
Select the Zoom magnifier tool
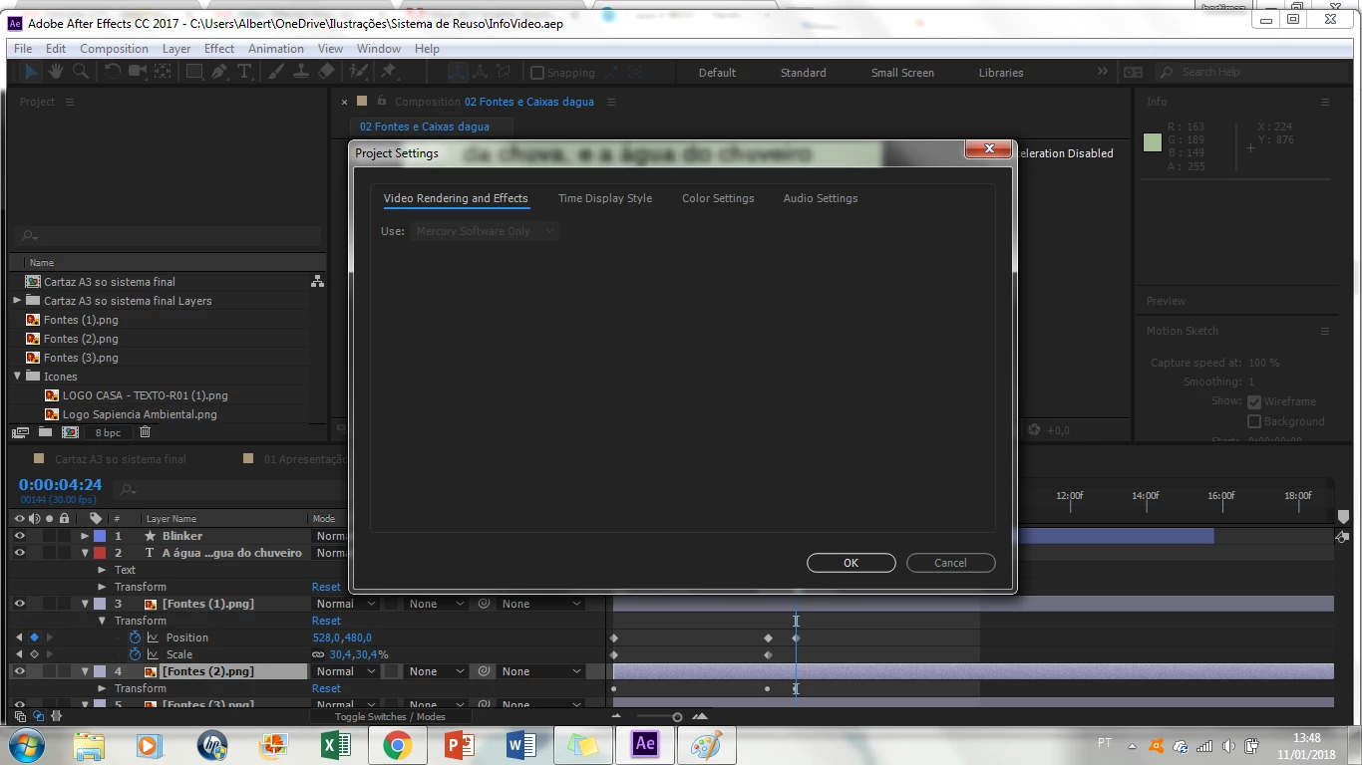pyautogui.click(x=81, y=72)
